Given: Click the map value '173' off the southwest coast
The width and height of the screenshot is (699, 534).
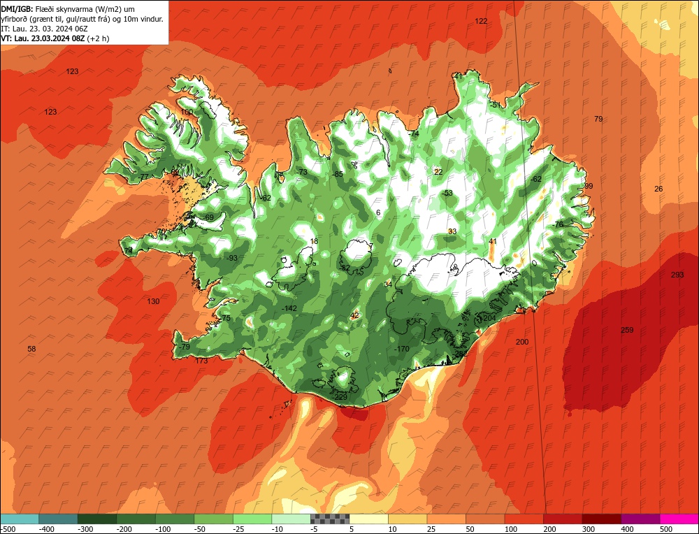Looking at the screenshot, I should click(201, 361).
